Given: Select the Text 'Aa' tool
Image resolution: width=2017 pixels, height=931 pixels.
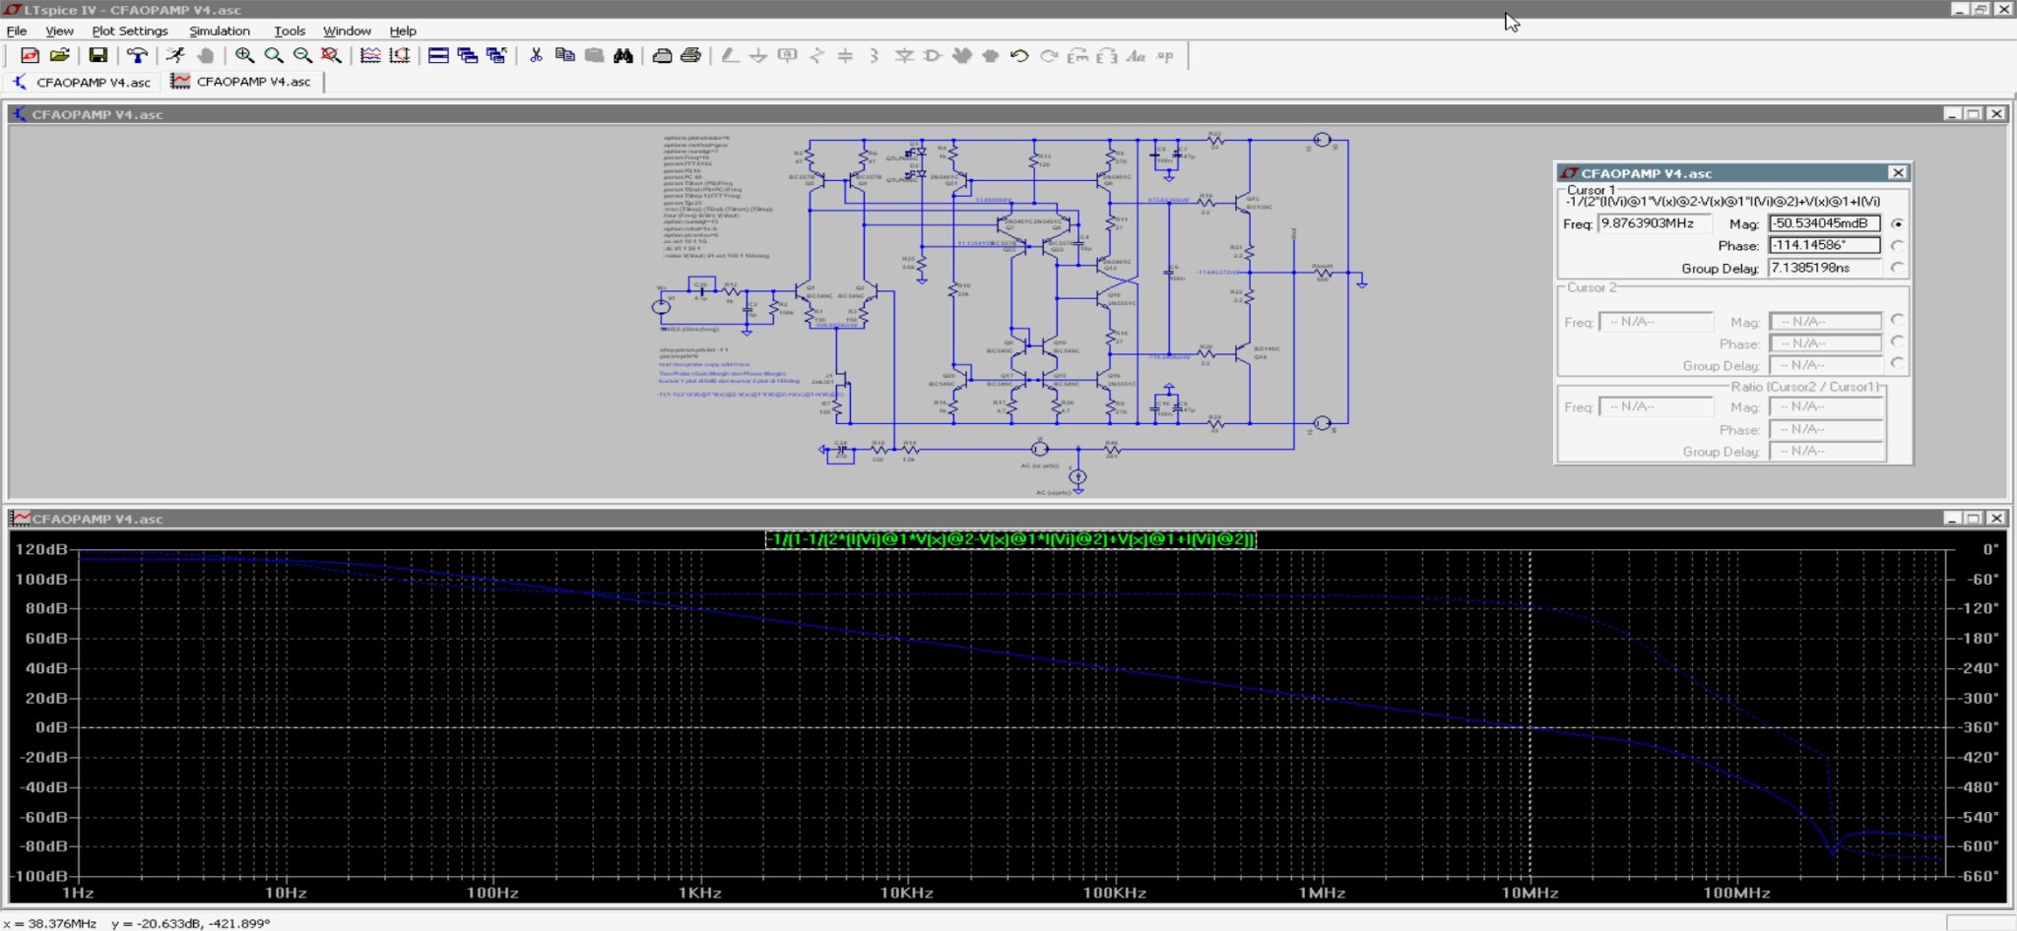Looking at the screenshot, I should [1136, 56].
